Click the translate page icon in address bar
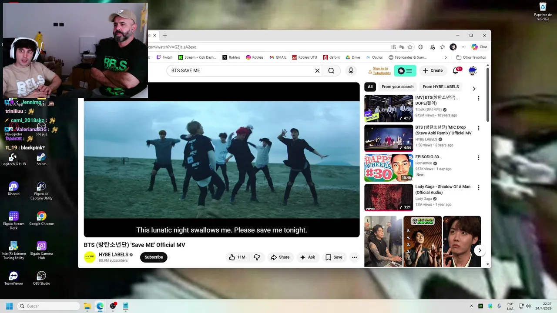The width and height of the screenshot is (557, 313). pos(402,47)
